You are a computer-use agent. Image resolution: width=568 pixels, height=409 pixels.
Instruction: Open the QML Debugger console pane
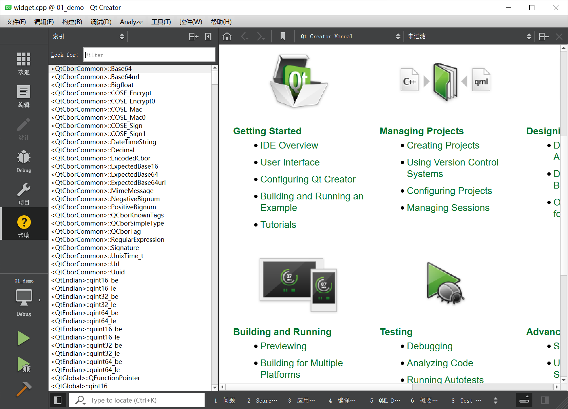click(x=385, y=401)
